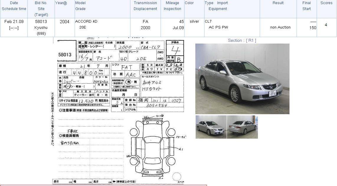Image resolution: width=337 pixels, height=186 pixels.
Task: Click the Kyushu site text
Action: 41,28
